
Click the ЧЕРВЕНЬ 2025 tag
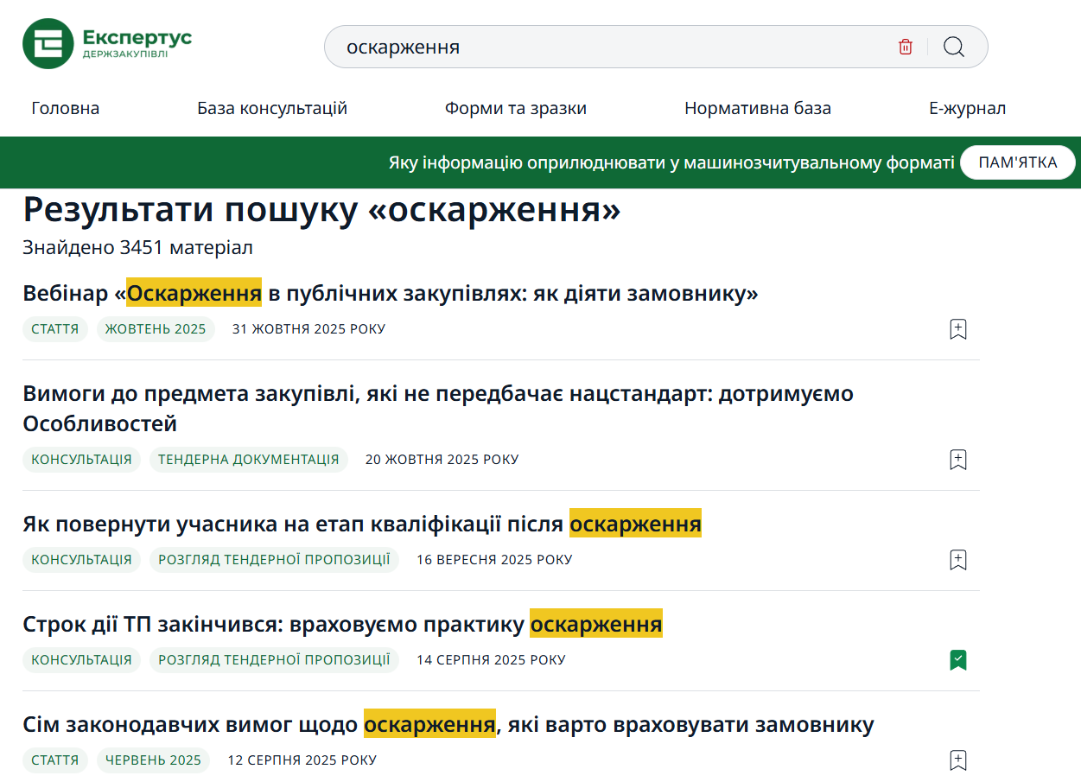[x=153, y=760]
